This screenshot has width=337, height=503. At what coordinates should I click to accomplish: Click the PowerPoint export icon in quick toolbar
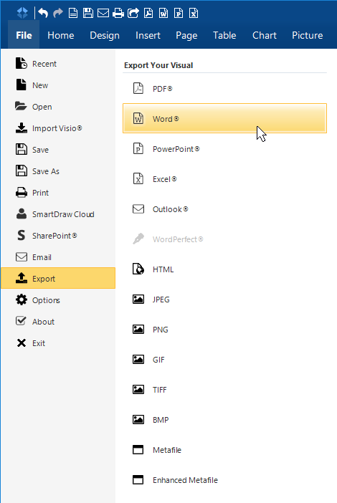click(x=179, y=13)
